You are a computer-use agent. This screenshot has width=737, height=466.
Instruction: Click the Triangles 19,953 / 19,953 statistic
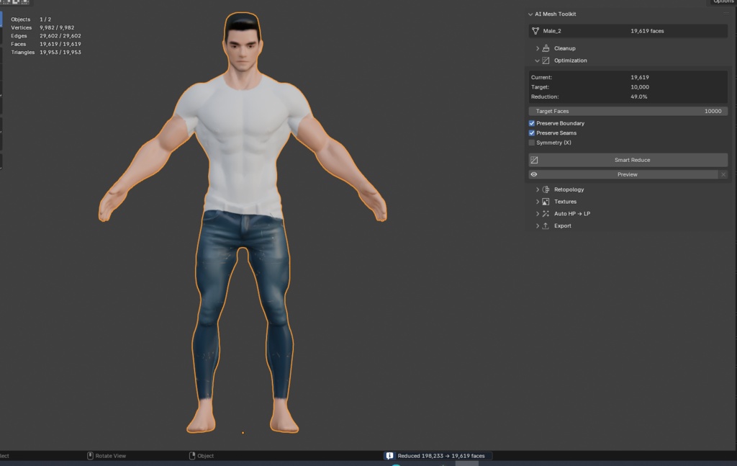(46, 52)
